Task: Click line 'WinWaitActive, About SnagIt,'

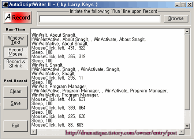Action: [60, 44]
